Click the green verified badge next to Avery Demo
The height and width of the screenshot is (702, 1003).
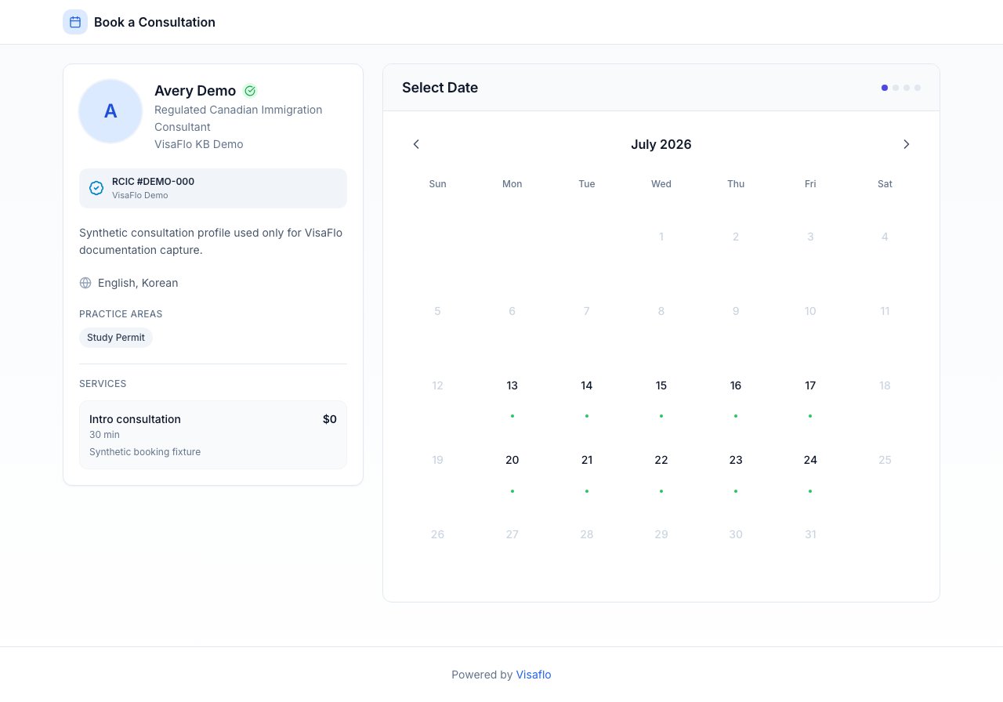[250, 91]
